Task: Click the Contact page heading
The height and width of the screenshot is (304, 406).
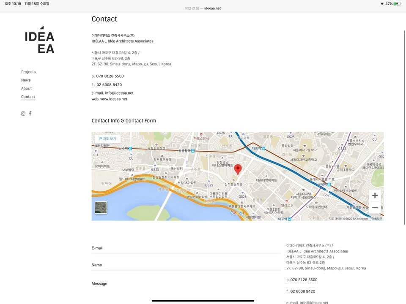Action: [104, 19]
